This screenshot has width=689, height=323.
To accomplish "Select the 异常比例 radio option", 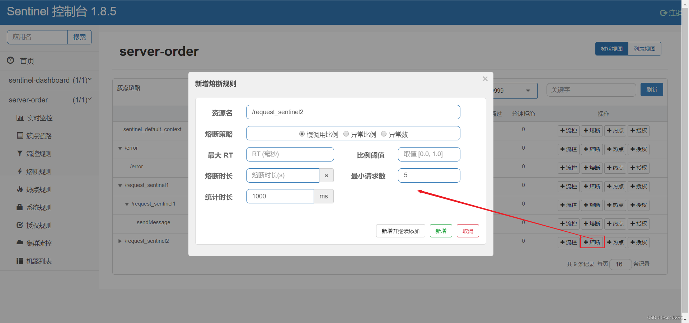I will point(346,134).
